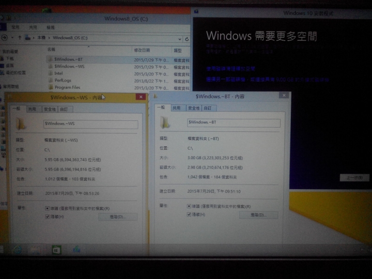Click the drive icon in the address bar
The height and width of the screenshot is (279, 372).
click(x=28, y=38)
